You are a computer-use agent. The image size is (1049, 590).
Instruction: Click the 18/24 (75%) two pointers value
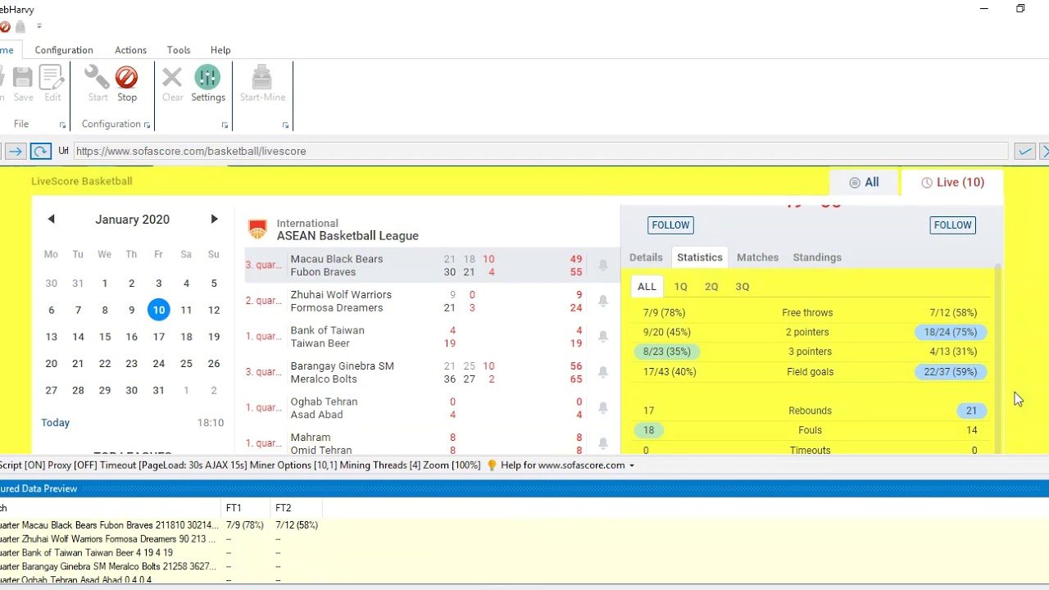click(951, 332)
